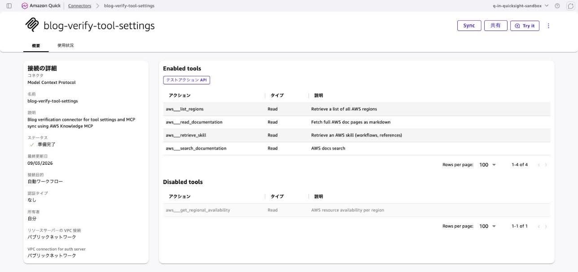
Task: Click the Connectors breadcrumb link
Action: 79,6
